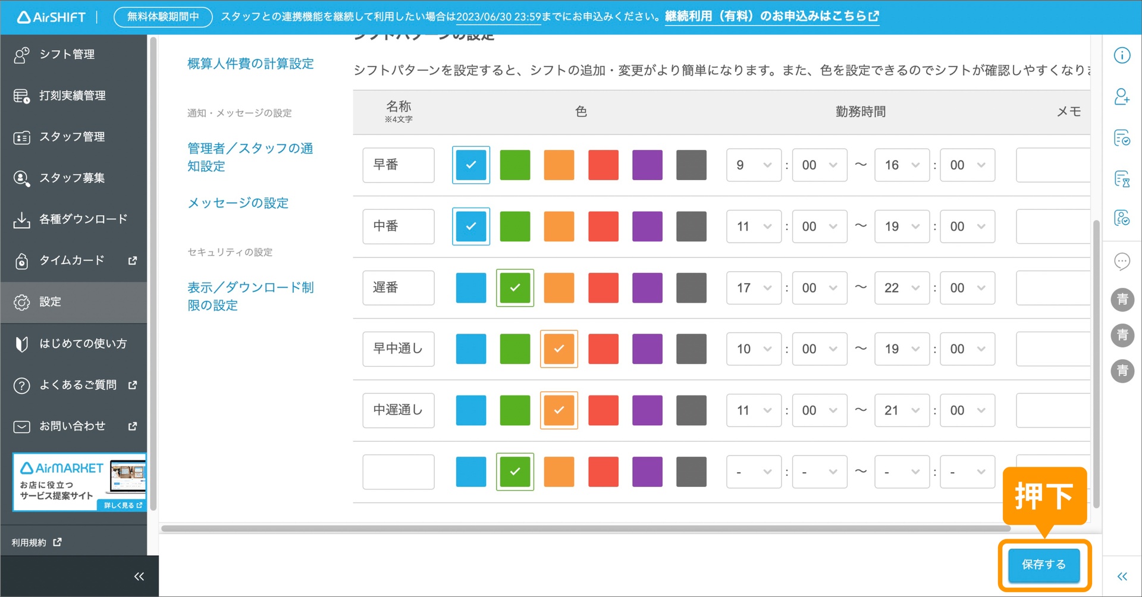Click the gray color swatch in the 早中通し row

pyautogui.click(x=691, y=349)
